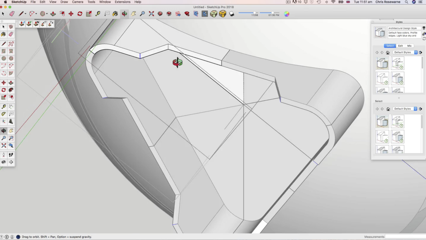Click upper Styles back arrow
This screenshot has height=240, width=426.
point(377,53)
